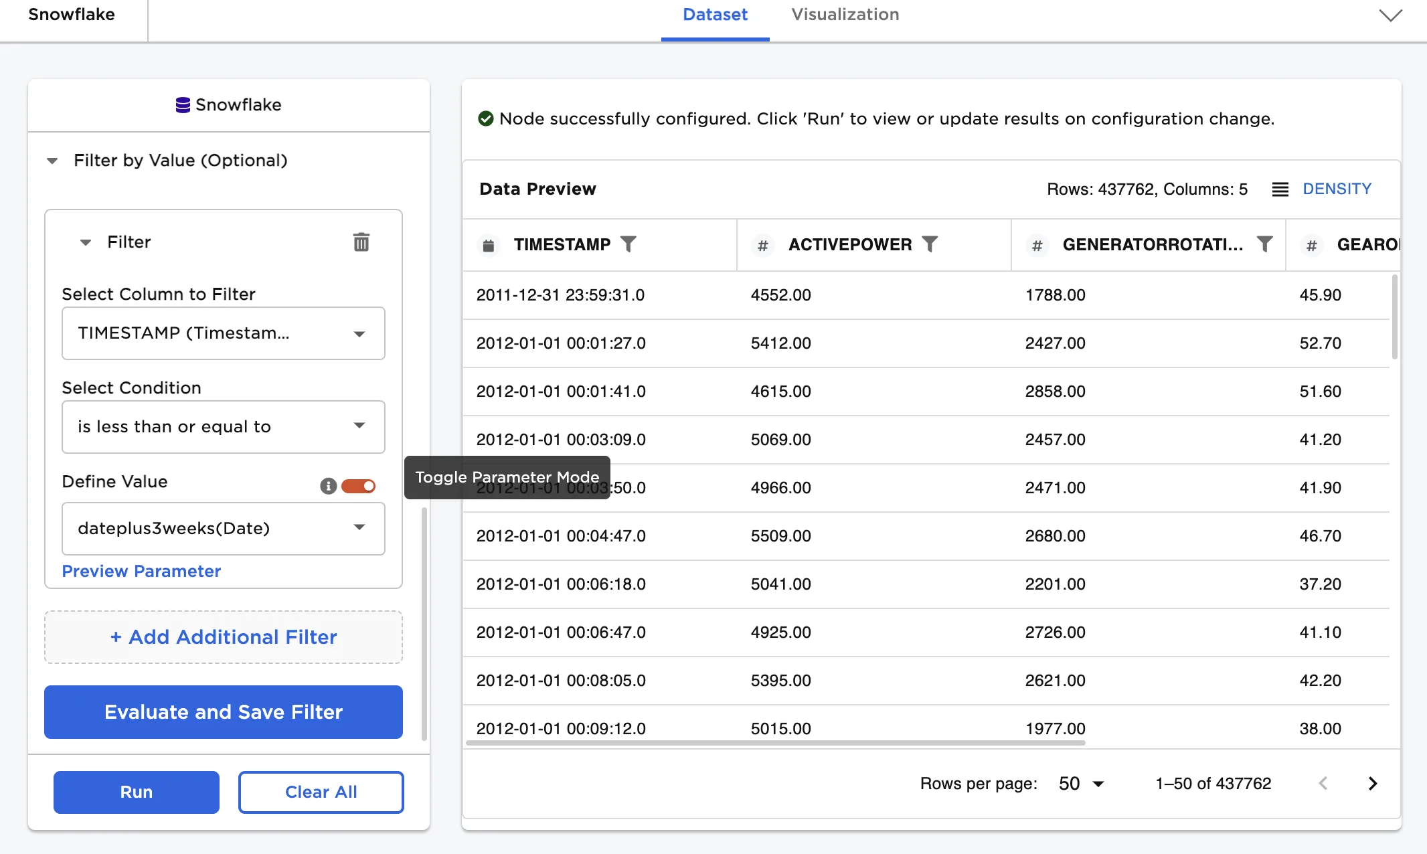Click the top-right collapse chevron

pyautogui.click(x=1390, y=15)
